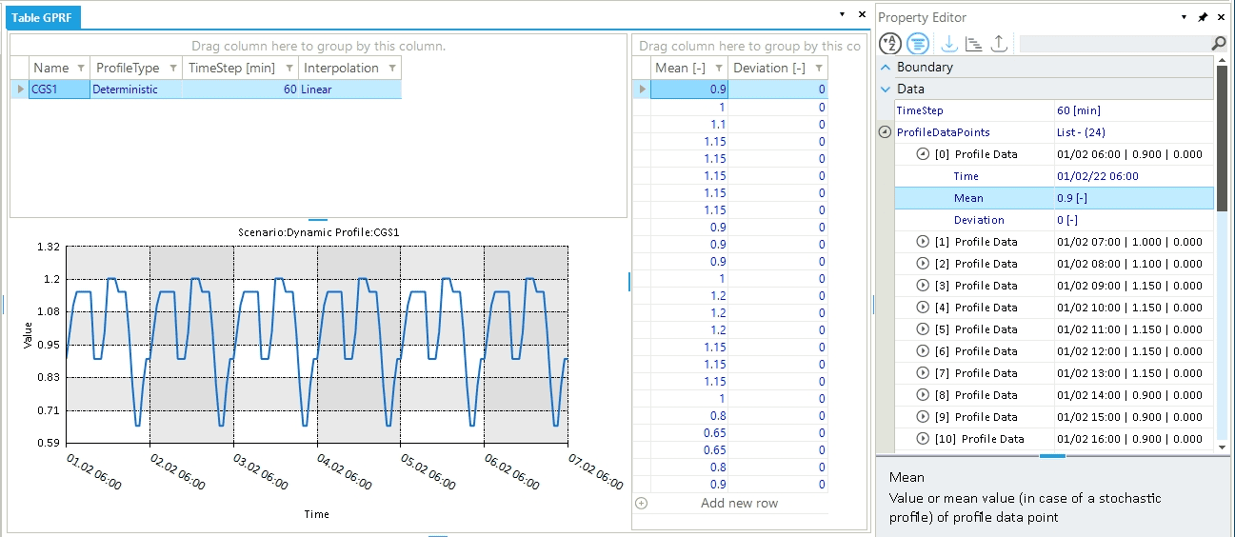Expand the [8] Profile Data item
The width and height of the screenshot is (1235, 537).
coord(922,395)
